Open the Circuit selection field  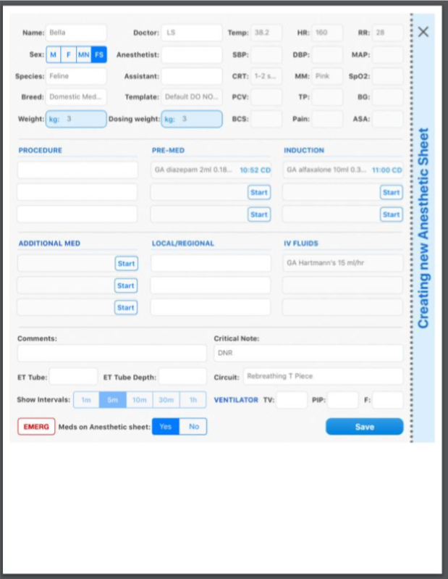(322, 377)
